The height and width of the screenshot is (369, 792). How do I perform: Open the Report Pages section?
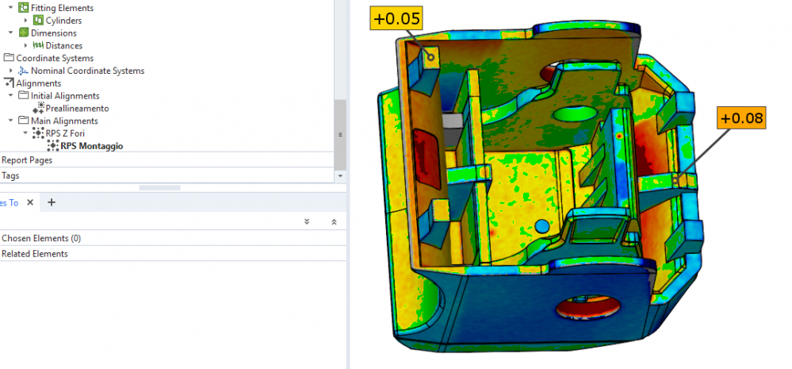pyautogui.click(x=166, y=160)
